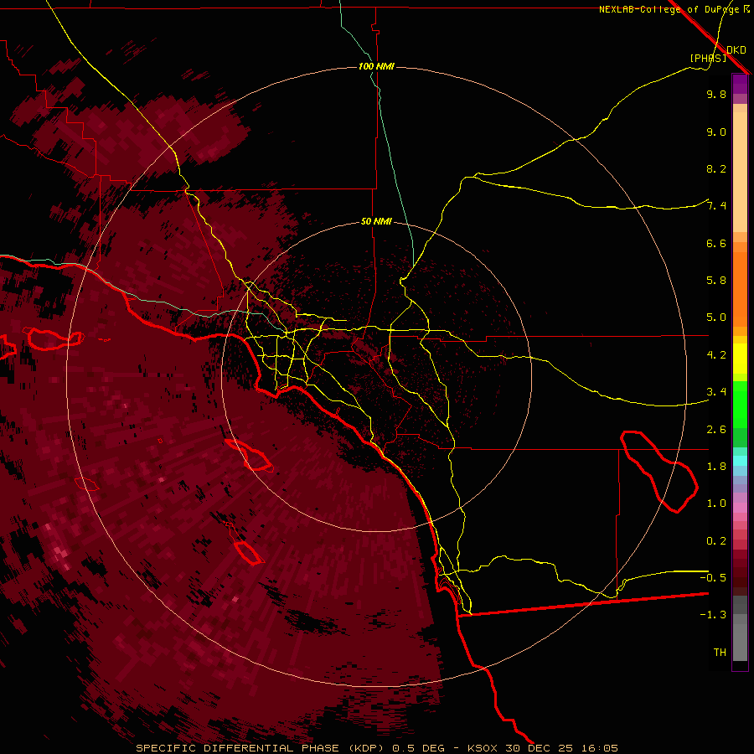Select the 9.0 value on color scale
This screenshot has width=754, height=754.
point(716,132)
